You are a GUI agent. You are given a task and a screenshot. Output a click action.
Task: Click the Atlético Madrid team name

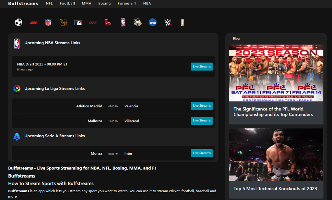89,106
